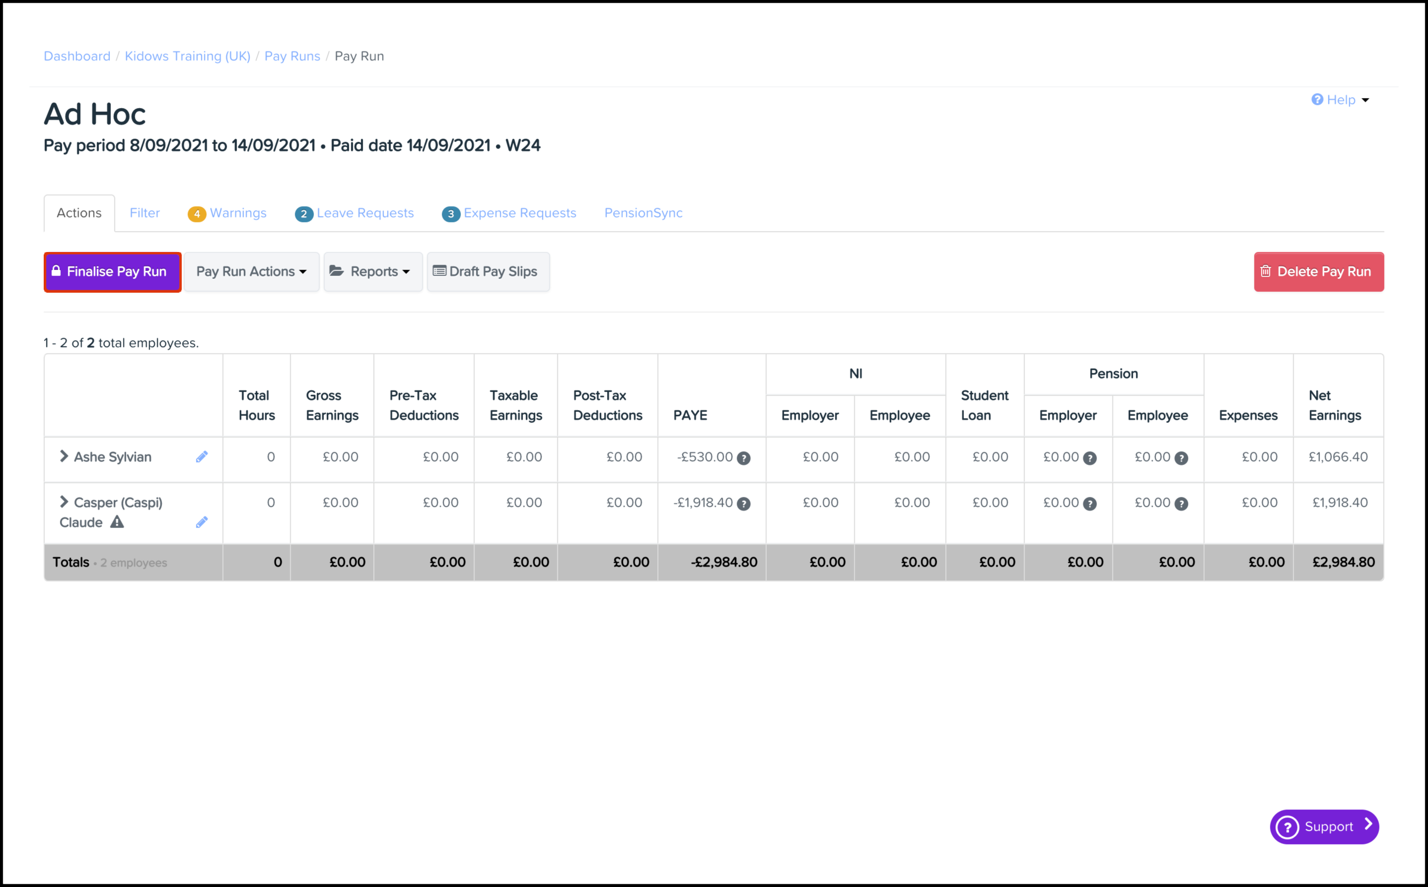Select the Expense Requests tab
The height and width of the screenshot is (887, 1428).
(509, 213)
